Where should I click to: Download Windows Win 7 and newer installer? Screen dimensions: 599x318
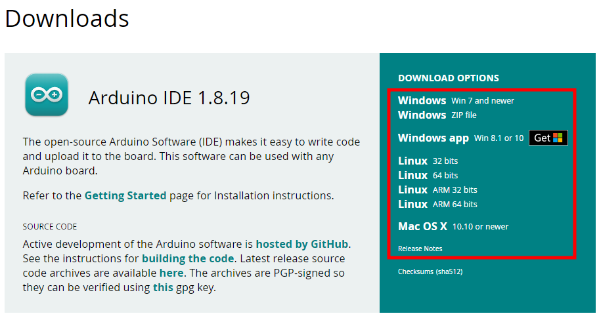click(x=456, y=101)
